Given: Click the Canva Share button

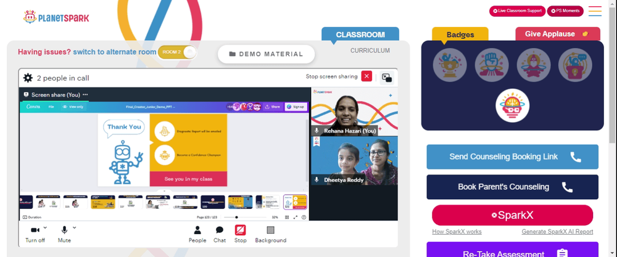Looking at the screenshot, I should (x=273, y=107).
